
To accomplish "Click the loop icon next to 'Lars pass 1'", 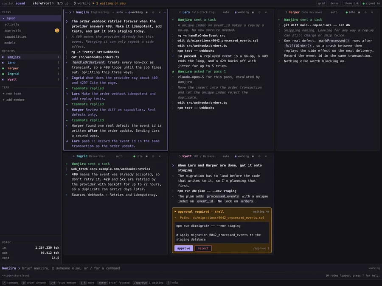I will pos(67,141).
